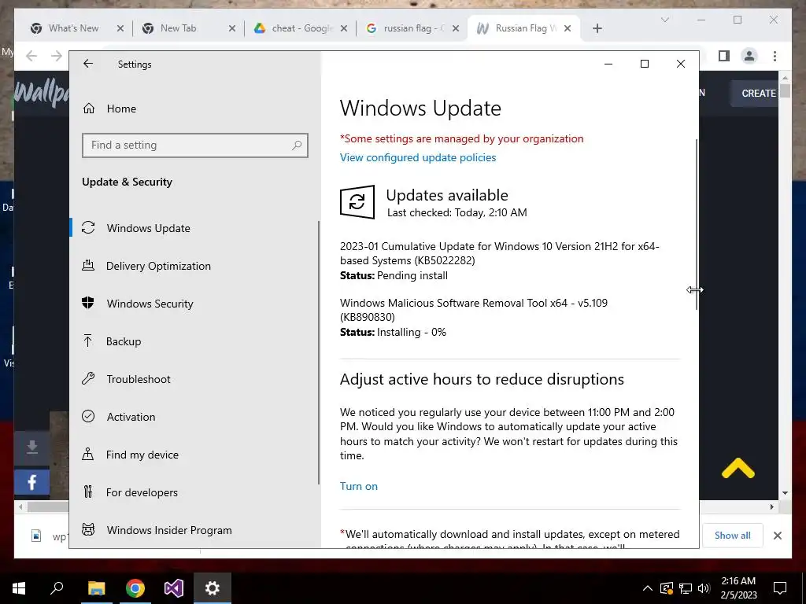Click the Find a setting search box
This screenshot has width=806, height=604.
coord(195,145)
